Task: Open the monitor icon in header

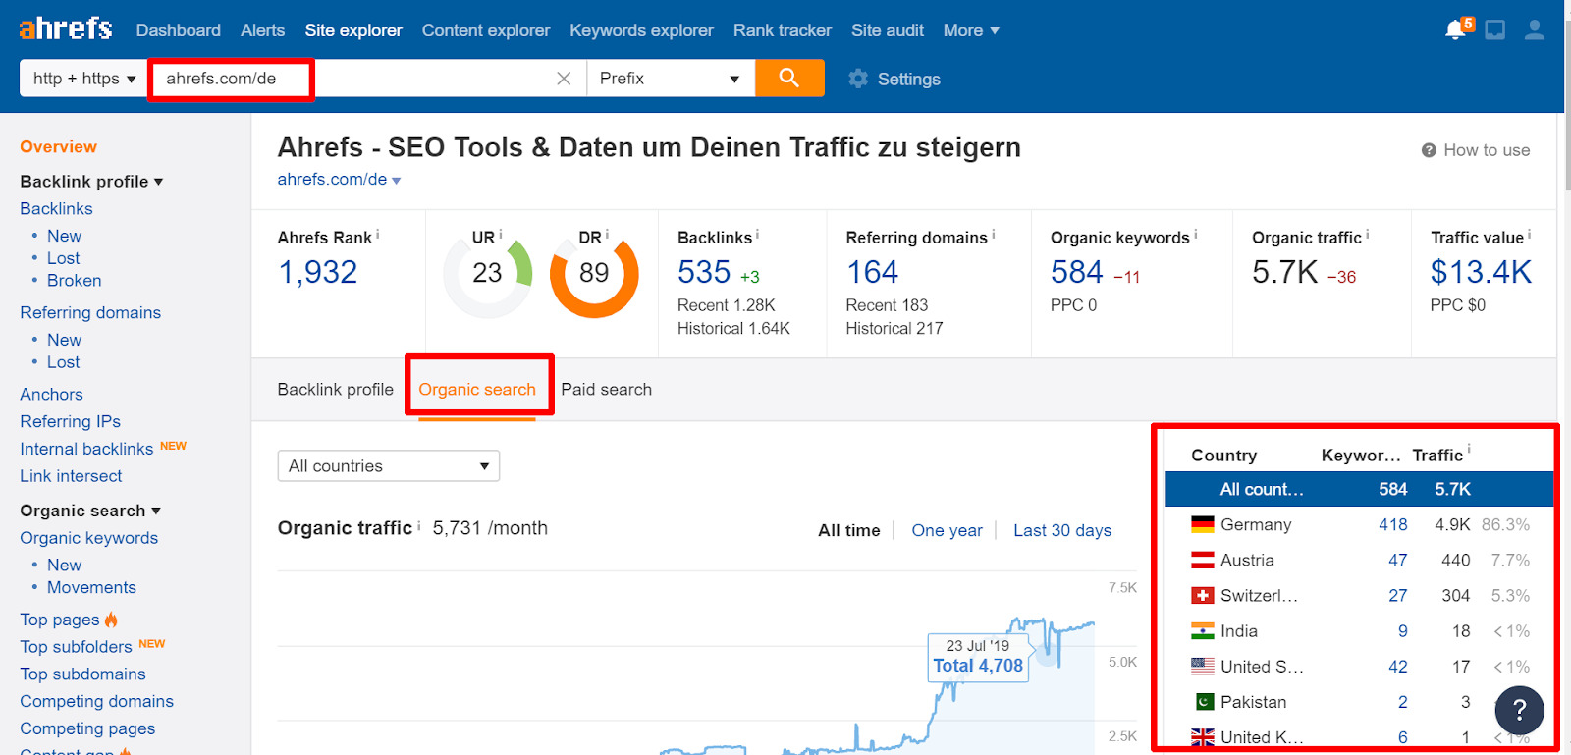Action: 1494,30
